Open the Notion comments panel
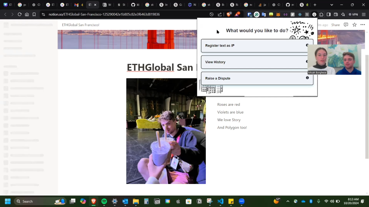369x207 pixels. coord(346,25)
